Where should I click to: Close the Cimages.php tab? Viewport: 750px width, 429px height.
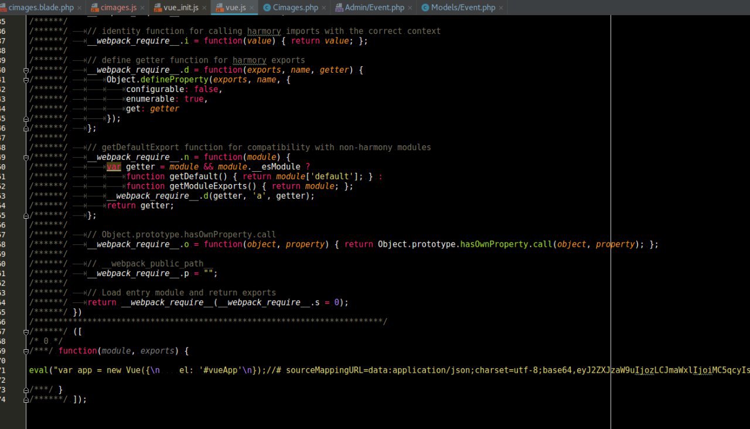click(x=324, y=8)
